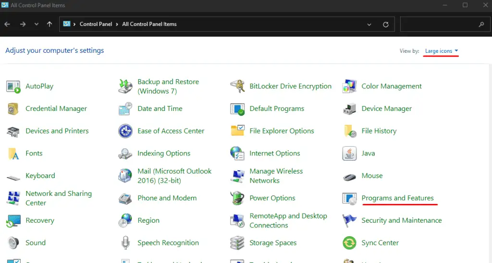
Task: Open the File History icon
Action: (x=349, y=131)
